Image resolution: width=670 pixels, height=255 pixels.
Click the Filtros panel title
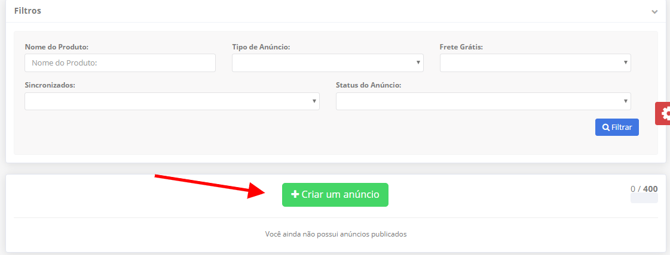(x=27, y=11)
